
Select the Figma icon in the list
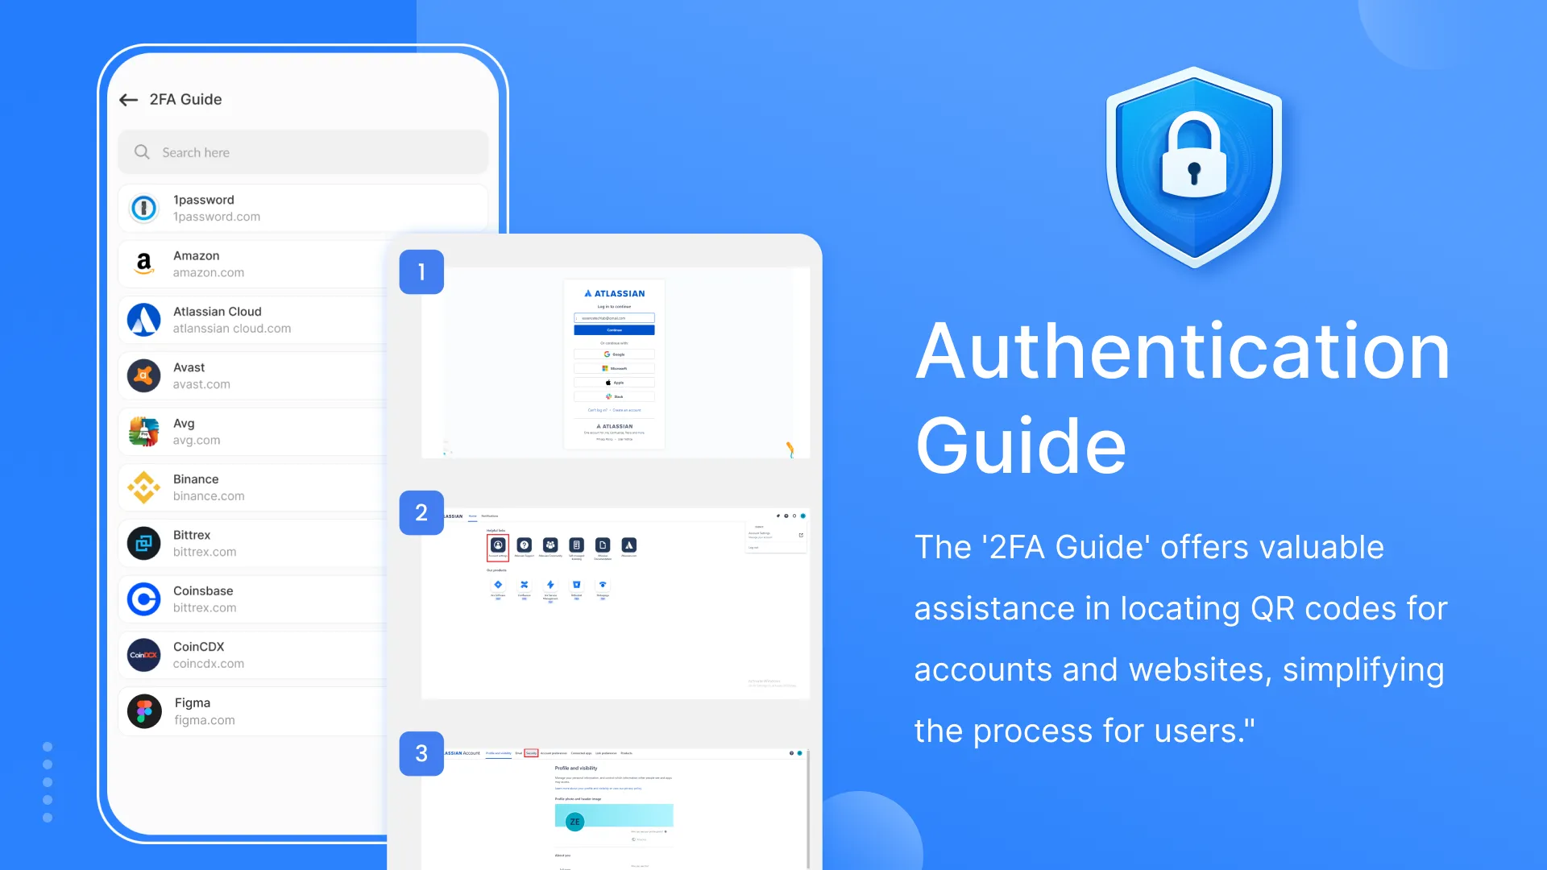pyautogui.click(x=143, y=710)
